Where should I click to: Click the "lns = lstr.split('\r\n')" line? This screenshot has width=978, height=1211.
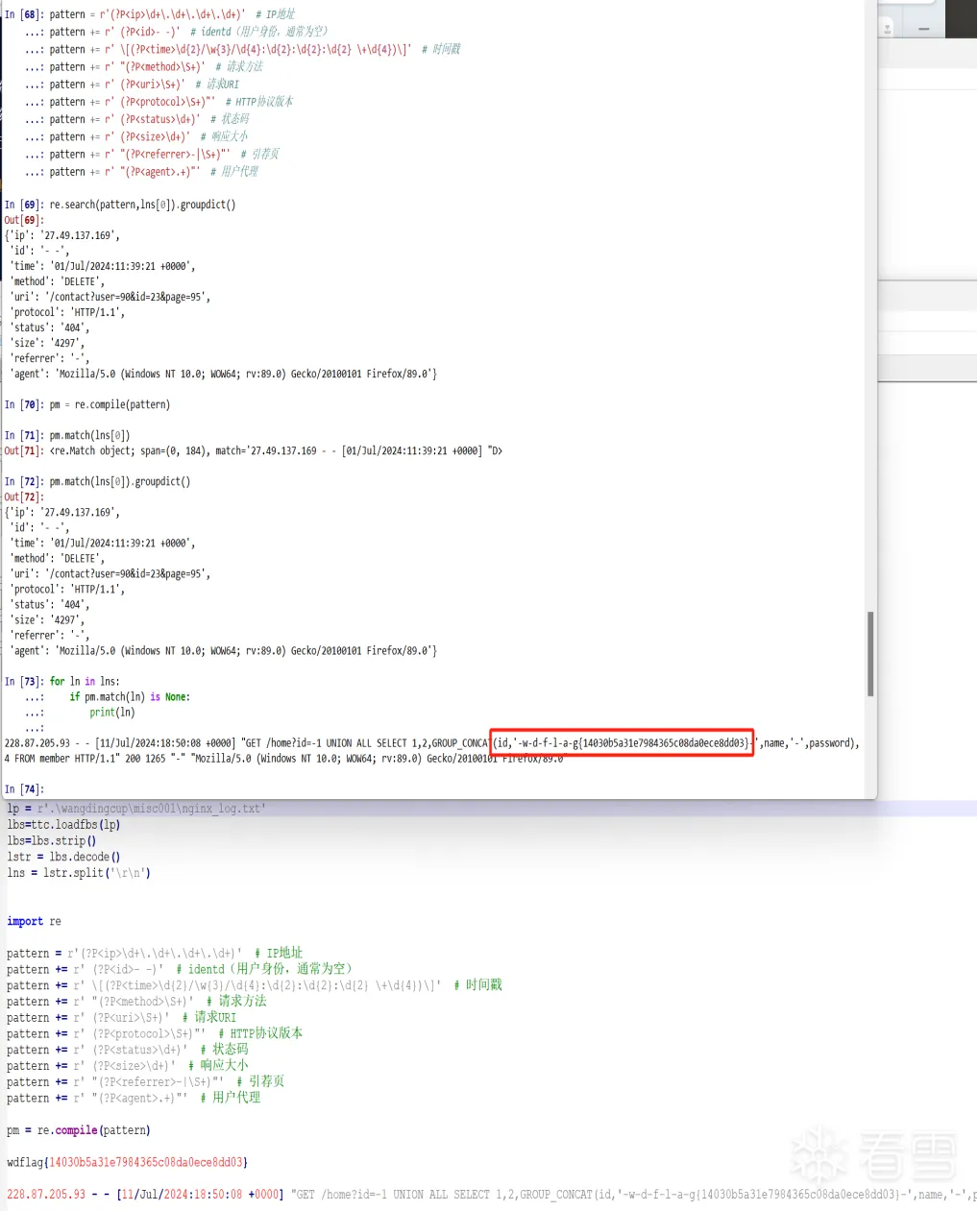pyautogui.click(x=79, y=873)
